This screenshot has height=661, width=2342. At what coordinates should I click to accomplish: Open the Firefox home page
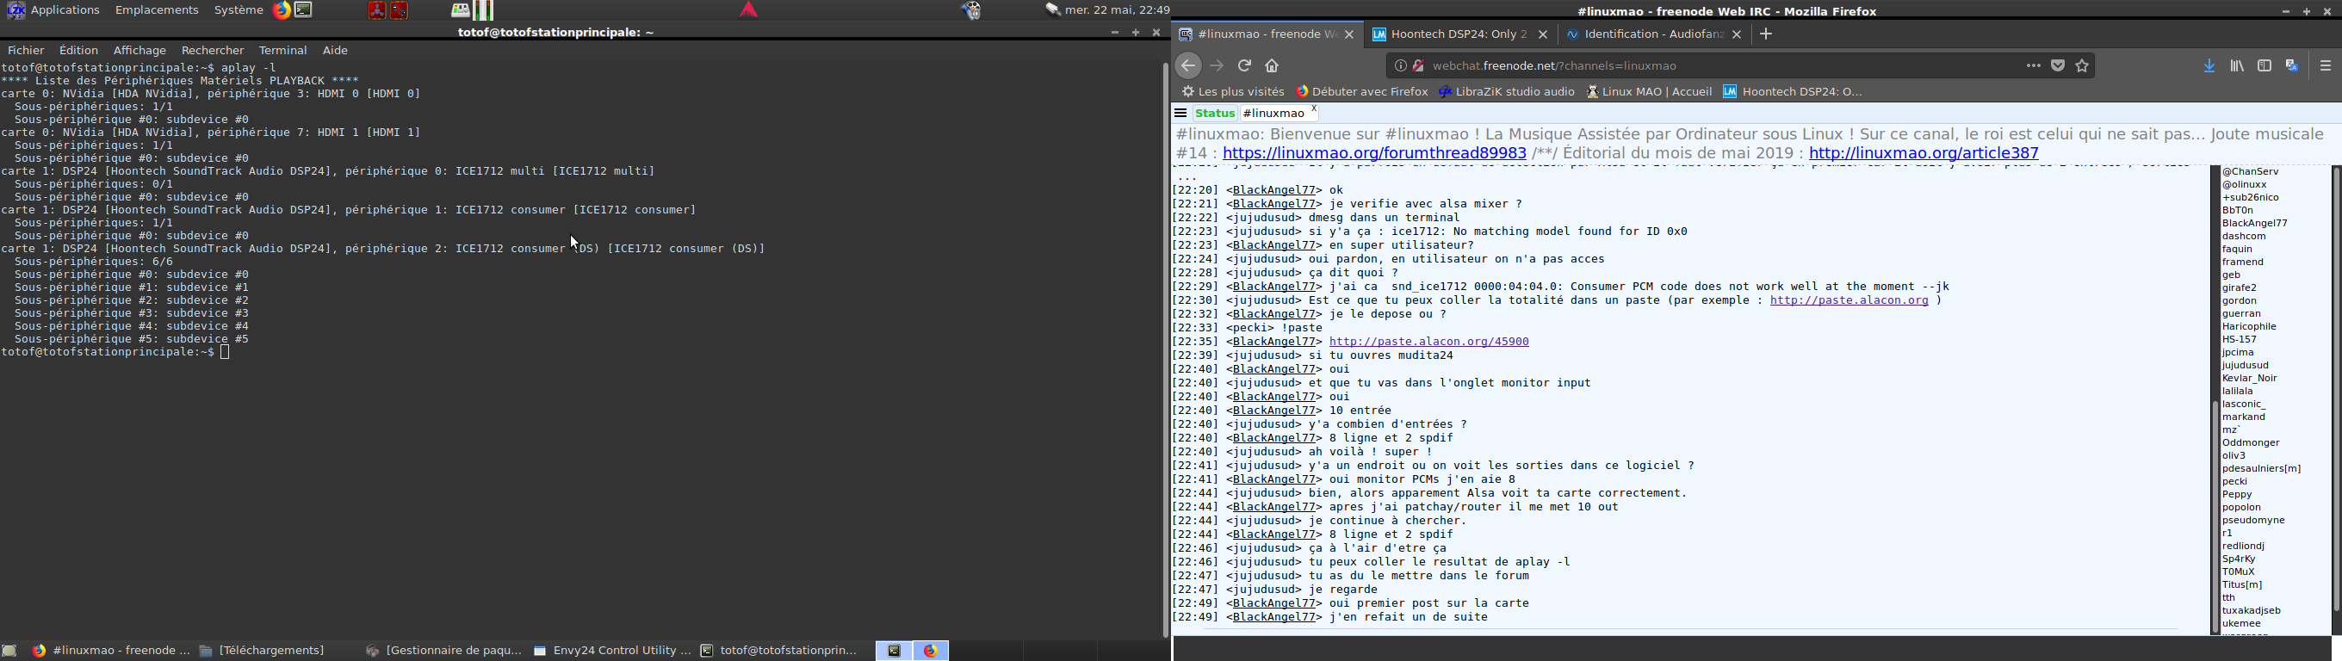point(1273,65)
